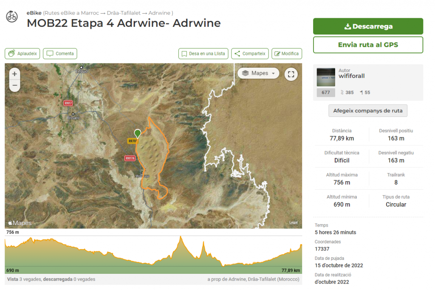Image resolution: width=435 pixels, height=290 pixels.
Task: Open the Legal link on map
Action: pos(294,222)
